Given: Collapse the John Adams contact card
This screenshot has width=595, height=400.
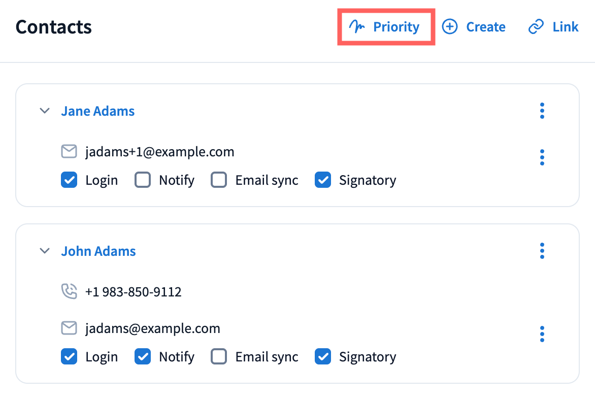Looking at the screenshot, I should (x=45, y=251).
